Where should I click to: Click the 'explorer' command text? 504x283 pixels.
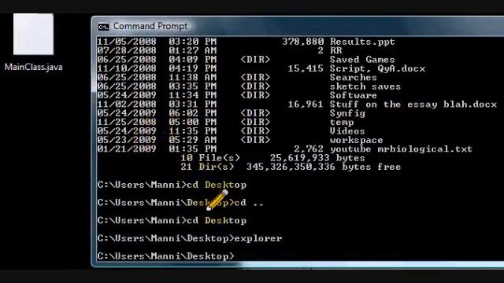258,238
